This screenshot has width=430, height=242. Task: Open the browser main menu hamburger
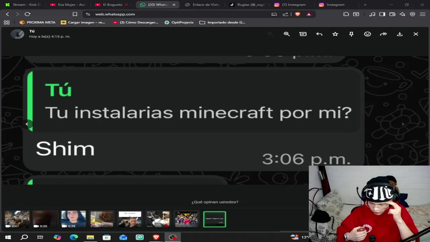pyautogui.click(x=423, y=14)
